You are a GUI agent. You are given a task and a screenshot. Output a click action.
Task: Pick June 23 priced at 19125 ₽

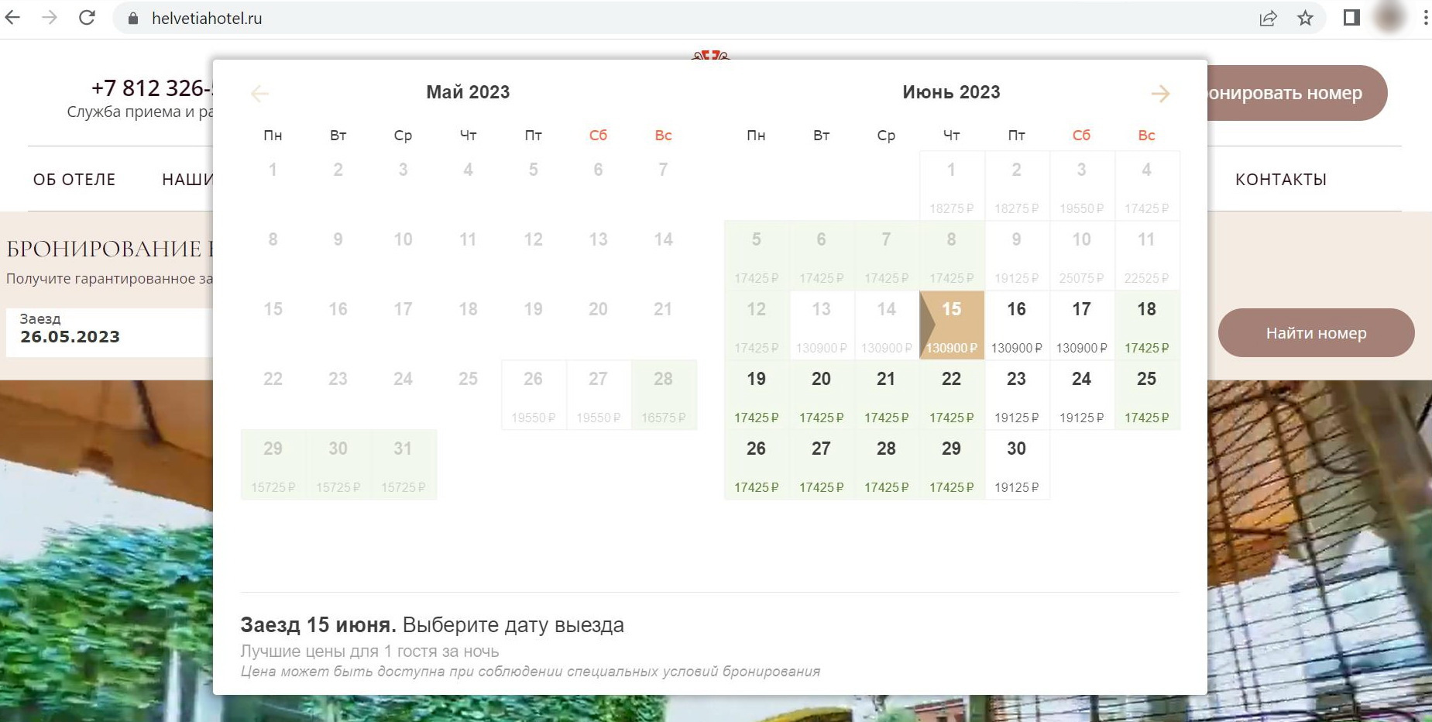coord(1016,394)
